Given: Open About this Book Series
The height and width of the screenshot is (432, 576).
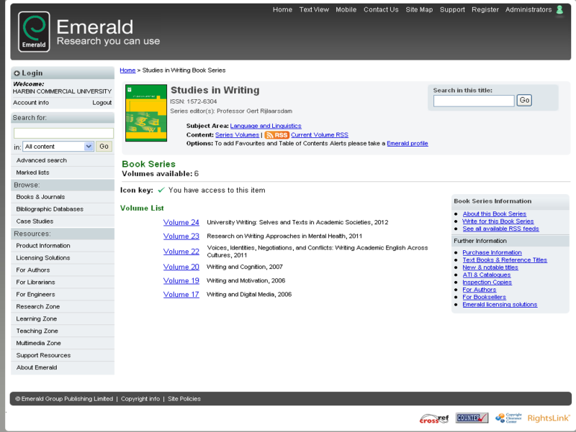Looking at the screenshot, I should (x=495, y=213).
